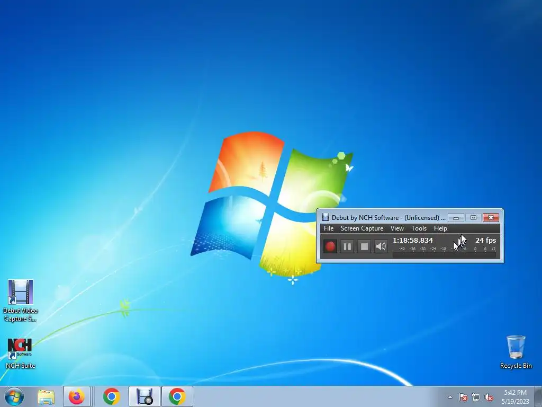
Task: Open Windows Explorer from the taskbar
Action: point(46,396)
